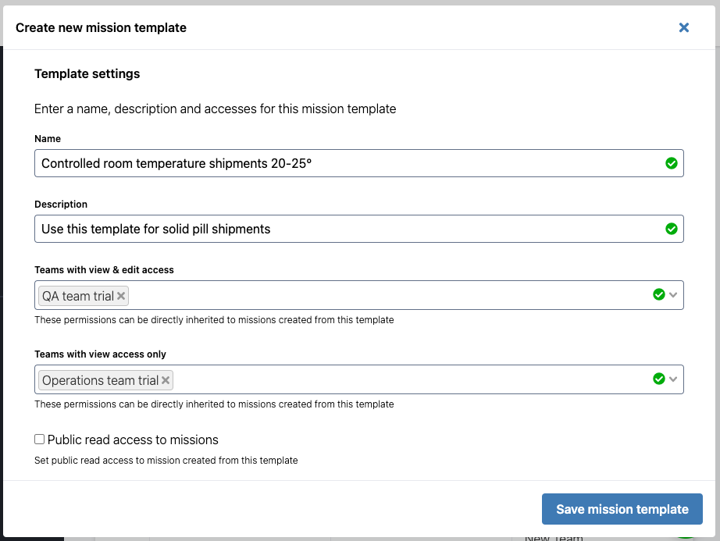Click the Teams with view & edit access label
Viewport: 720px width, 541px height.
tap(104, 269)
